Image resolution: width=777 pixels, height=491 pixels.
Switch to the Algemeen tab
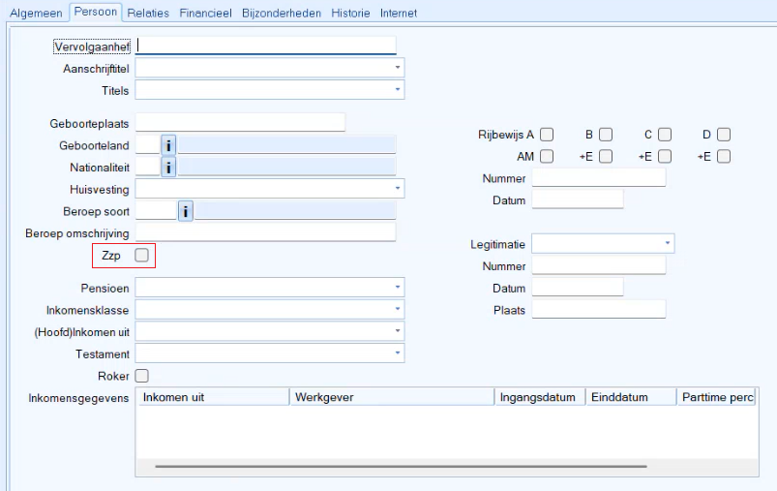click(36, 13)
